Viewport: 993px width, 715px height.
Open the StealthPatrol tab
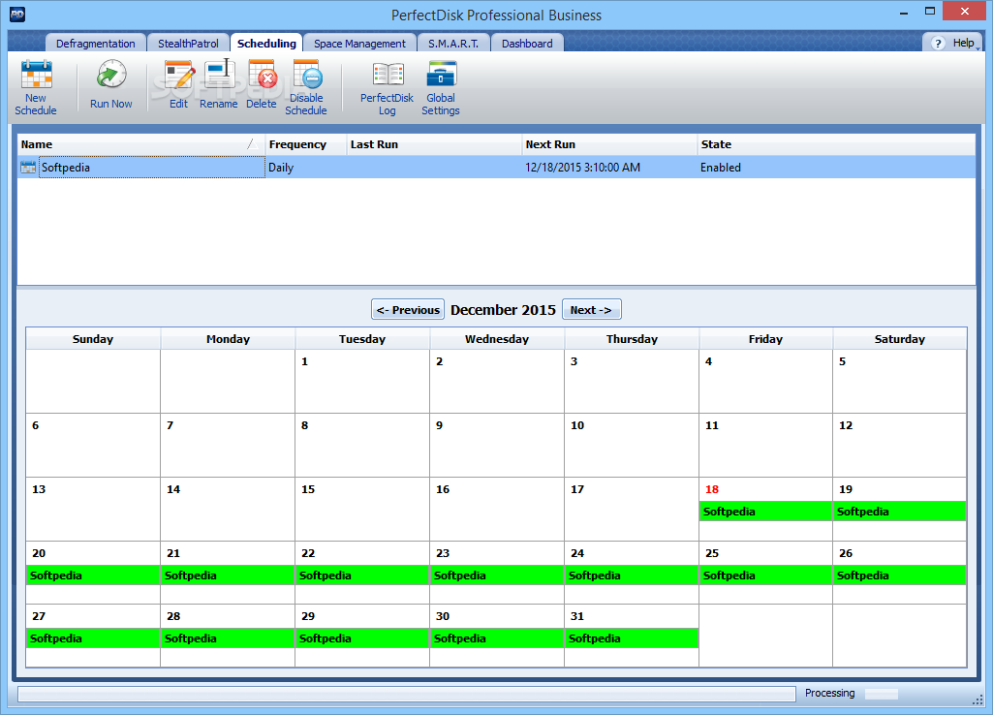(x=188, y=43)
